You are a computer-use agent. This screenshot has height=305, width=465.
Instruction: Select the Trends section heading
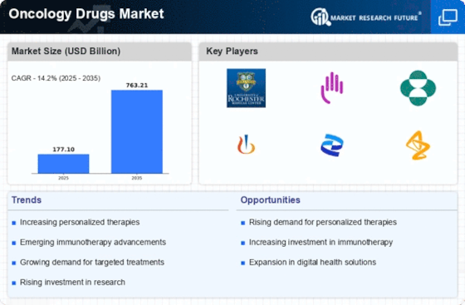tap(27, 200)
